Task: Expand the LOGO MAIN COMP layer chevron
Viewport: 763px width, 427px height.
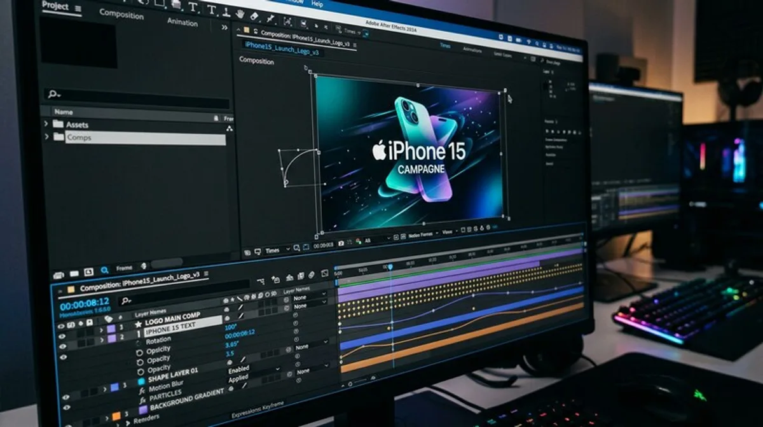Action: point(102,330)
